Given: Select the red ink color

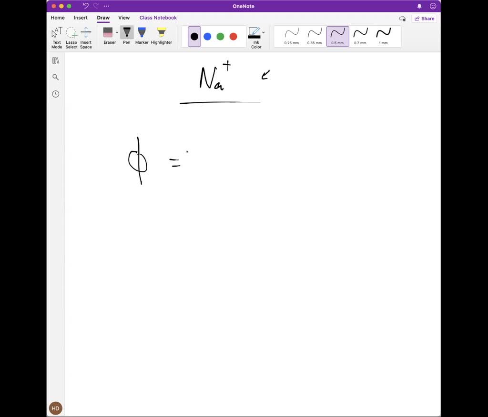Looking at the screenshot, I should [x=233, y=36].
